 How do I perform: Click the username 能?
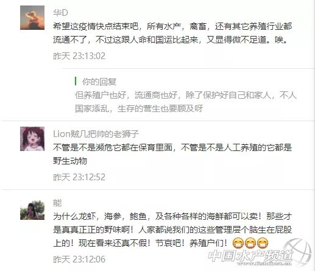point(57,203)
